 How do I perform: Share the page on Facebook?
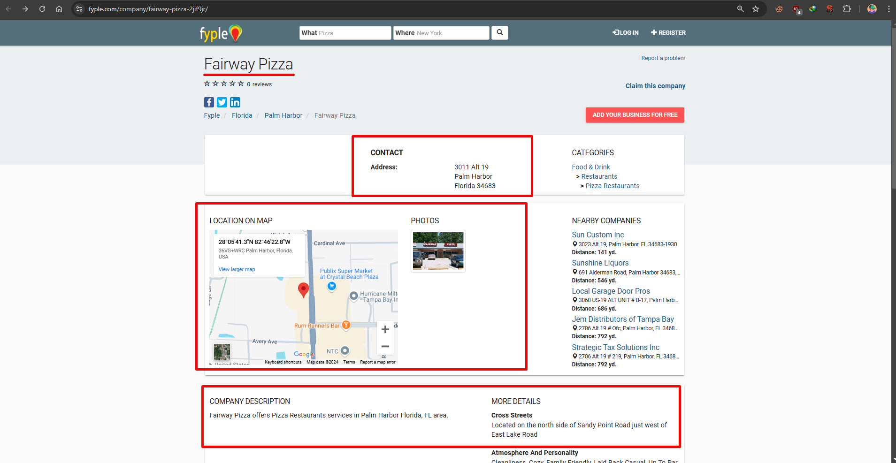coord(209,102)
